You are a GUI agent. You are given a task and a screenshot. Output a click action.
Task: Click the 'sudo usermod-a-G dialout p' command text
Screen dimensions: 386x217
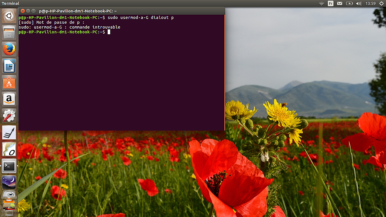click(141, 17)
